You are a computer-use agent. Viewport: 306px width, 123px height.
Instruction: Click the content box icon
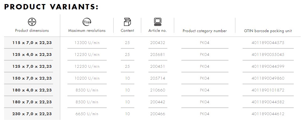(127, 22)
